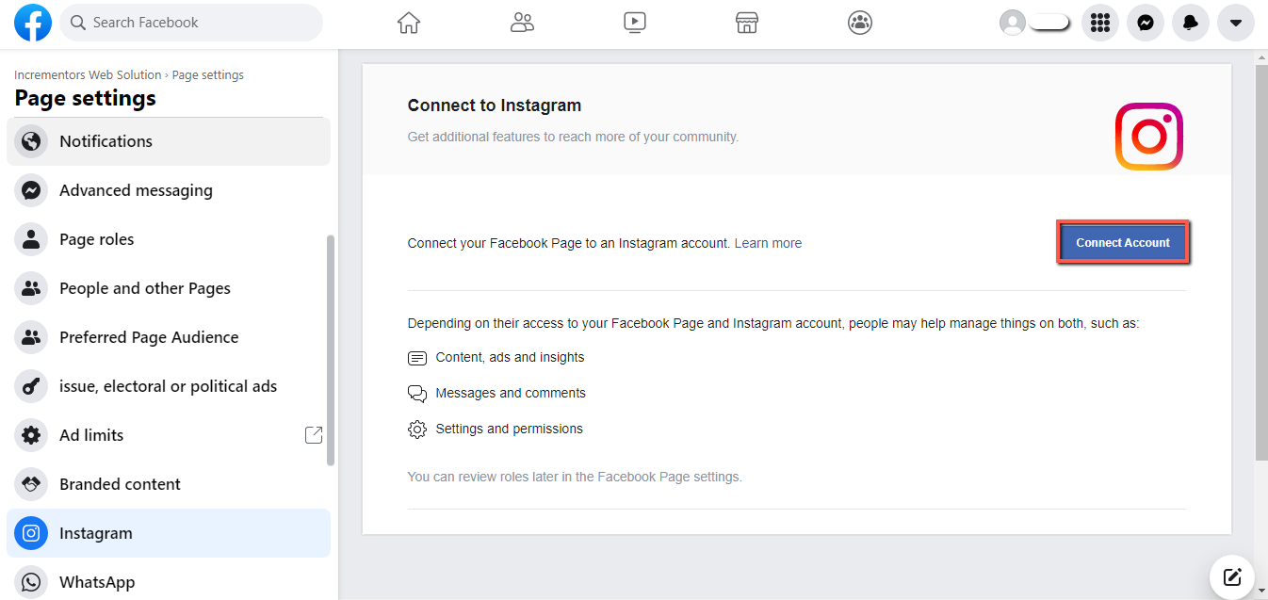The width and height of the screenshot is (1268, 600).
Task: Click the Connect Account button
Action: coord(1123,243)
